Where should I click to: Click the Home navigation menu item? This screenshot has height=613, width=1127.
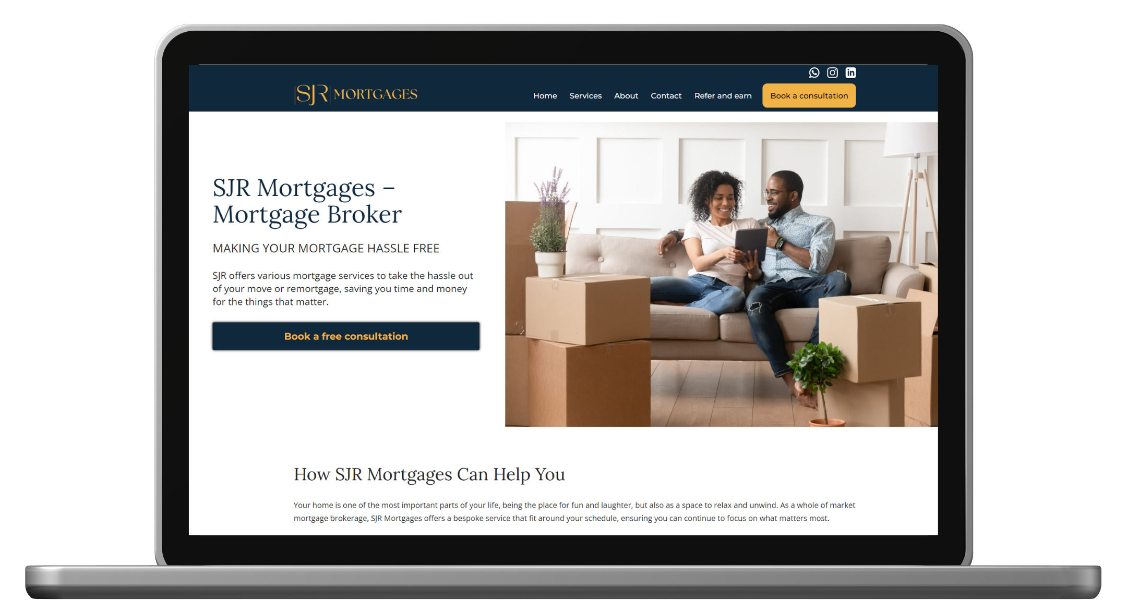(x=545, y=96)
